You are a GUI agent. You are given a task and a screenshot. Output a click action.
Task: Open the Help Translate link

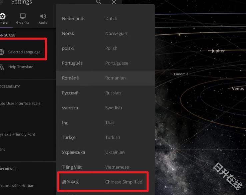(21, 67)
